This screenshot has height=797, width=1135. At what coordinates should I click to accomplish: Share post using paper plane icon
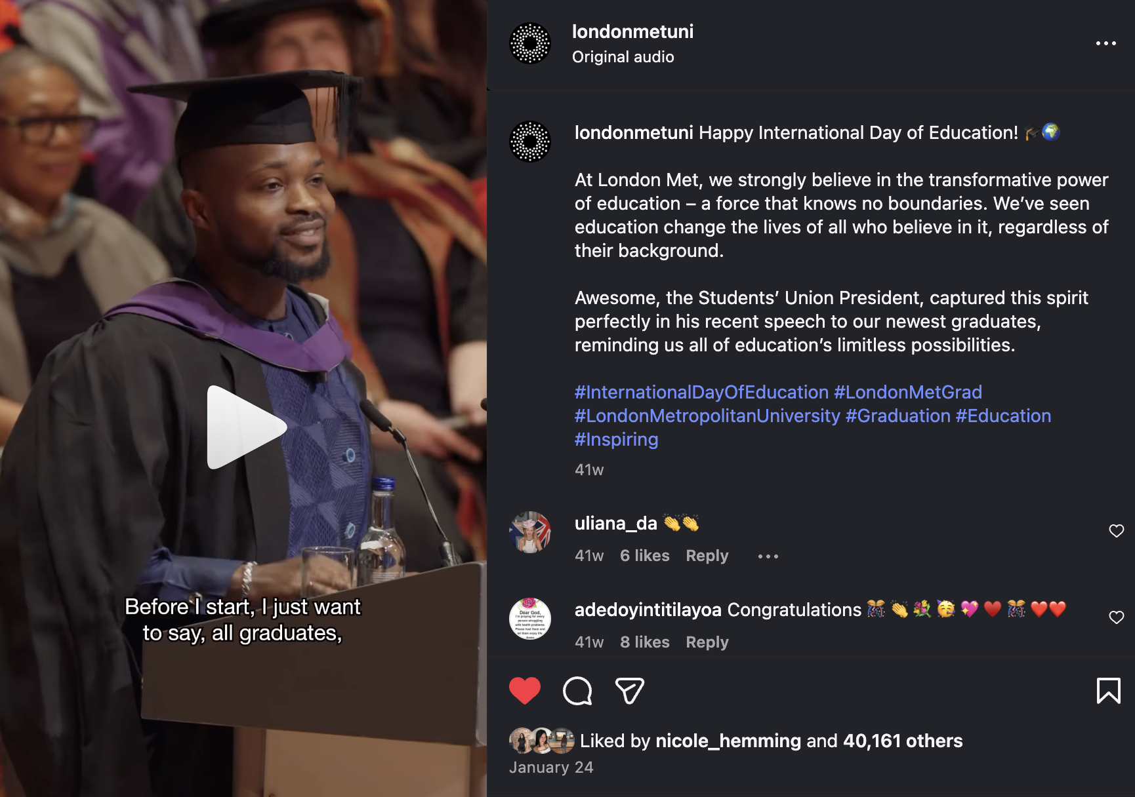pos(630,691)
